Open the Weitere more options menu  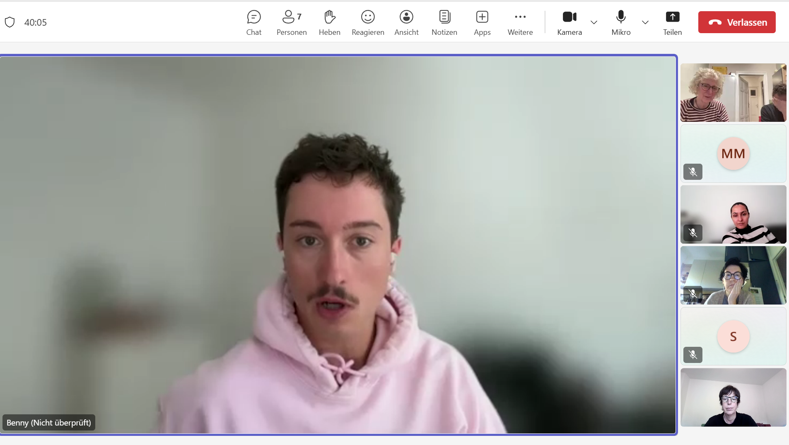520,22
